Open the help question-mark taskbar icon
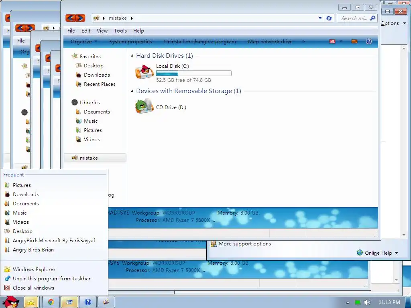 pyautogui.click(x=88, y=302)
